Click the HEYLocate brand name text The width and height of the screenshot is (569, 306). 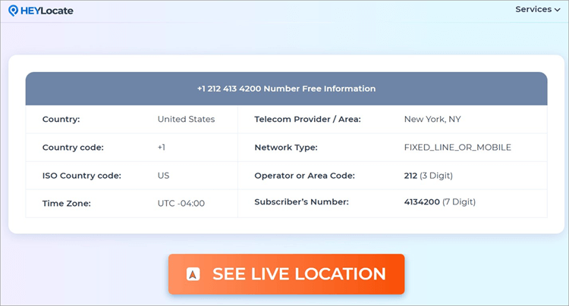[x=46, y=11]
